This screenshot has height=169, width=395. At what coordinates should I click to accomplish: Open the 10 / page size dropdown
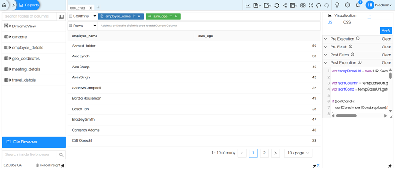pos(298,153)
